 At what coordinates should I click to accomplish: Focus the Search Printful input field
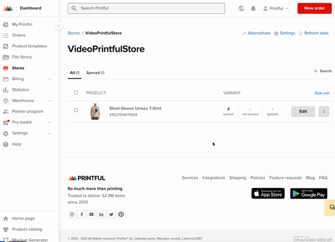146,8
